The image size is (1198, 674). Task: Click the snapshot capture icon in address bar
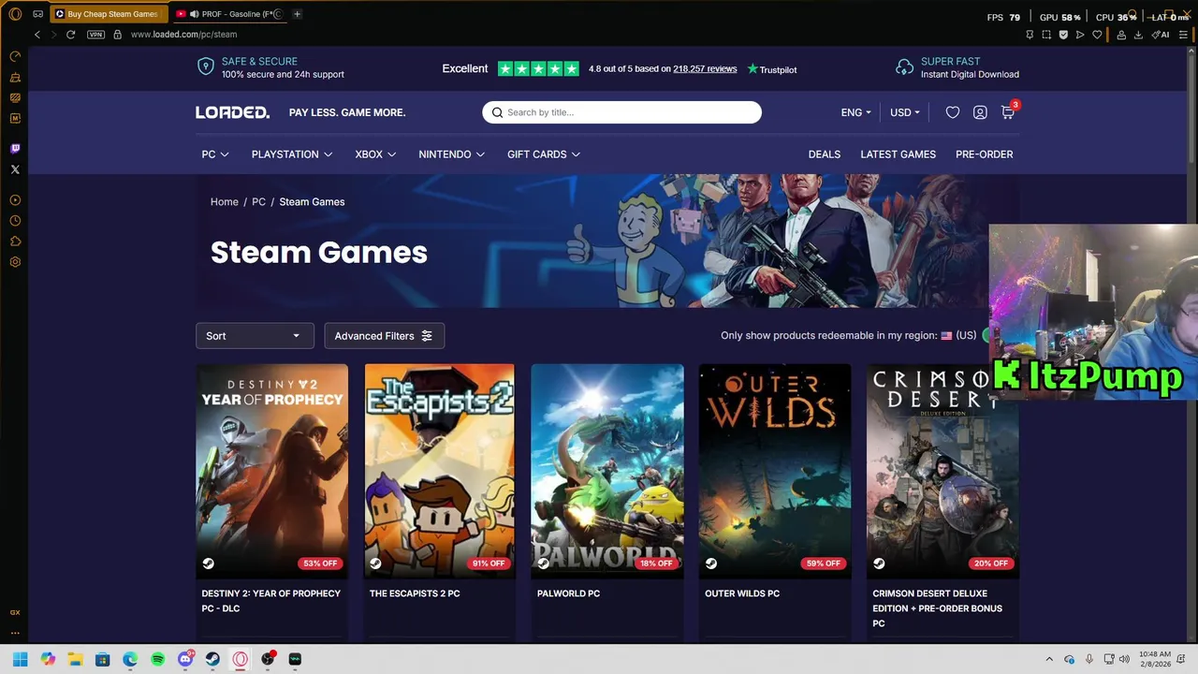point(1046,35)
